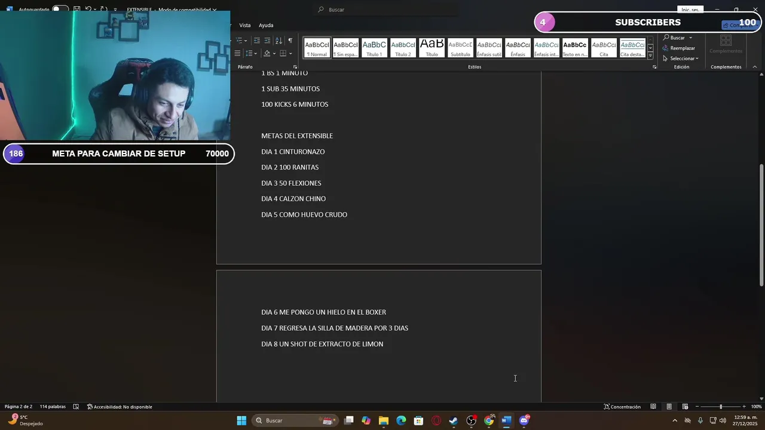Apply the Título 2 style
Image resolution: width=765 pixels, height=430 pixels.
tap(403, 48)
